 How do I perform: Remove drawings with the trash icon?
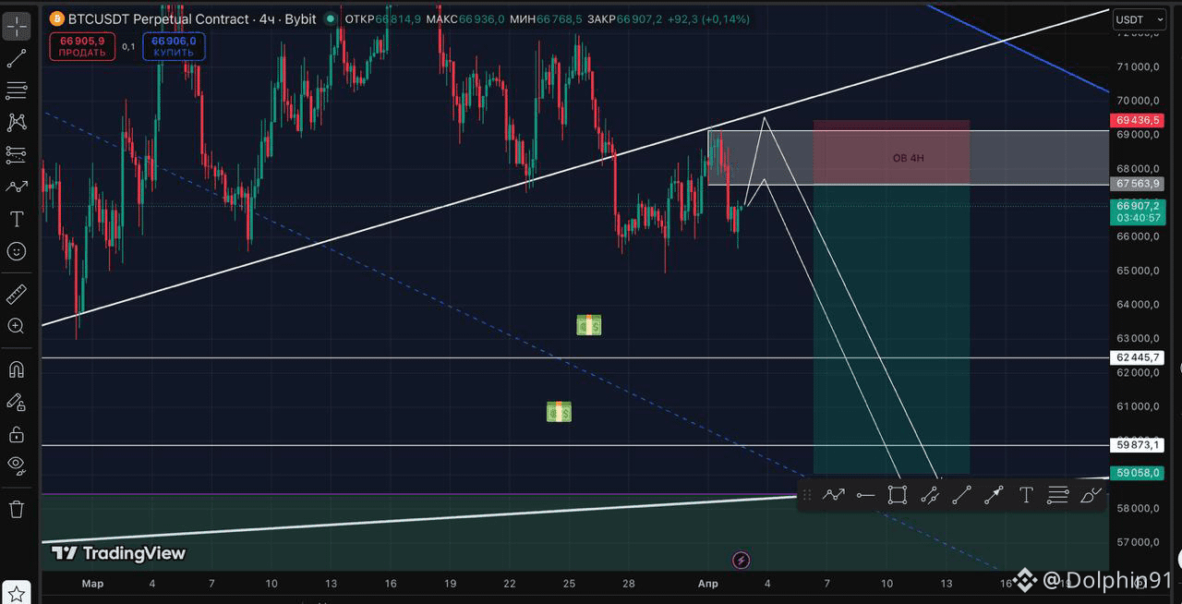[x=17, y=509]
